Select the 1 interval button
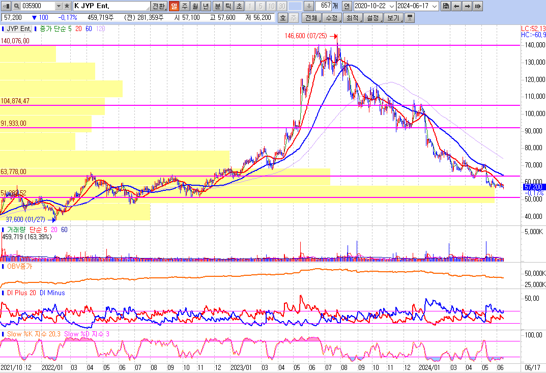 click(x=250, y=6)
